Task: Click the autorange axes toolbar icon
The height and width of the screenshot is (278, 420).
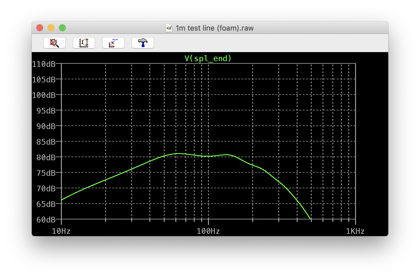Action: [x=84, y=43]
